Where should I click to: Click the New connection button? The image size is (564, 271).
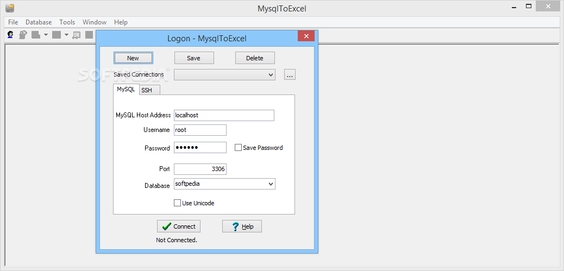point(133,58)
